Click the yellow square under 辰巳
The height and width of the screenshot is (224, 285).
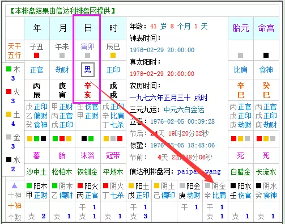(113, 56)
